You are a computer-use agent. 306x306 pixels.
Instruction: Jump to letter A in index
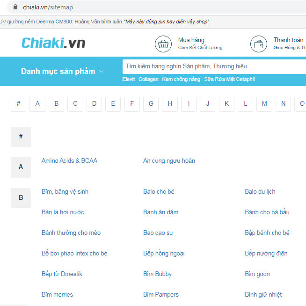(37, 104)
